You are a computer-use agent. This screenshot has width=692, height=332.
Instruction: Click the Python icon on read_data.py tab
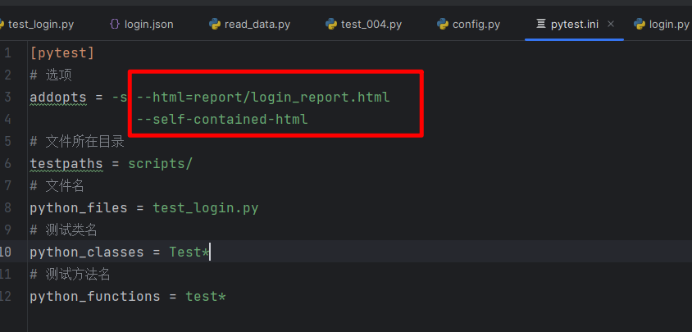[215, 24]
